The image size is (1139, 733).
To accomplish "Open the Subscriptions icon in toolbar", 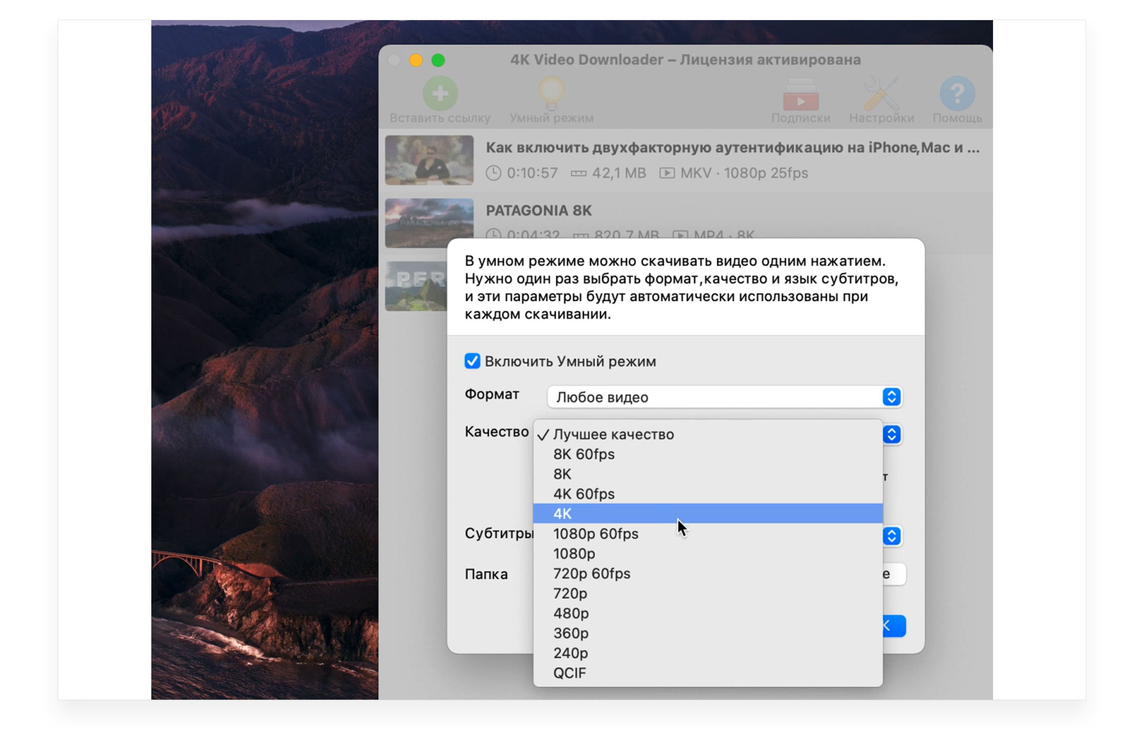I will (800, 95).
